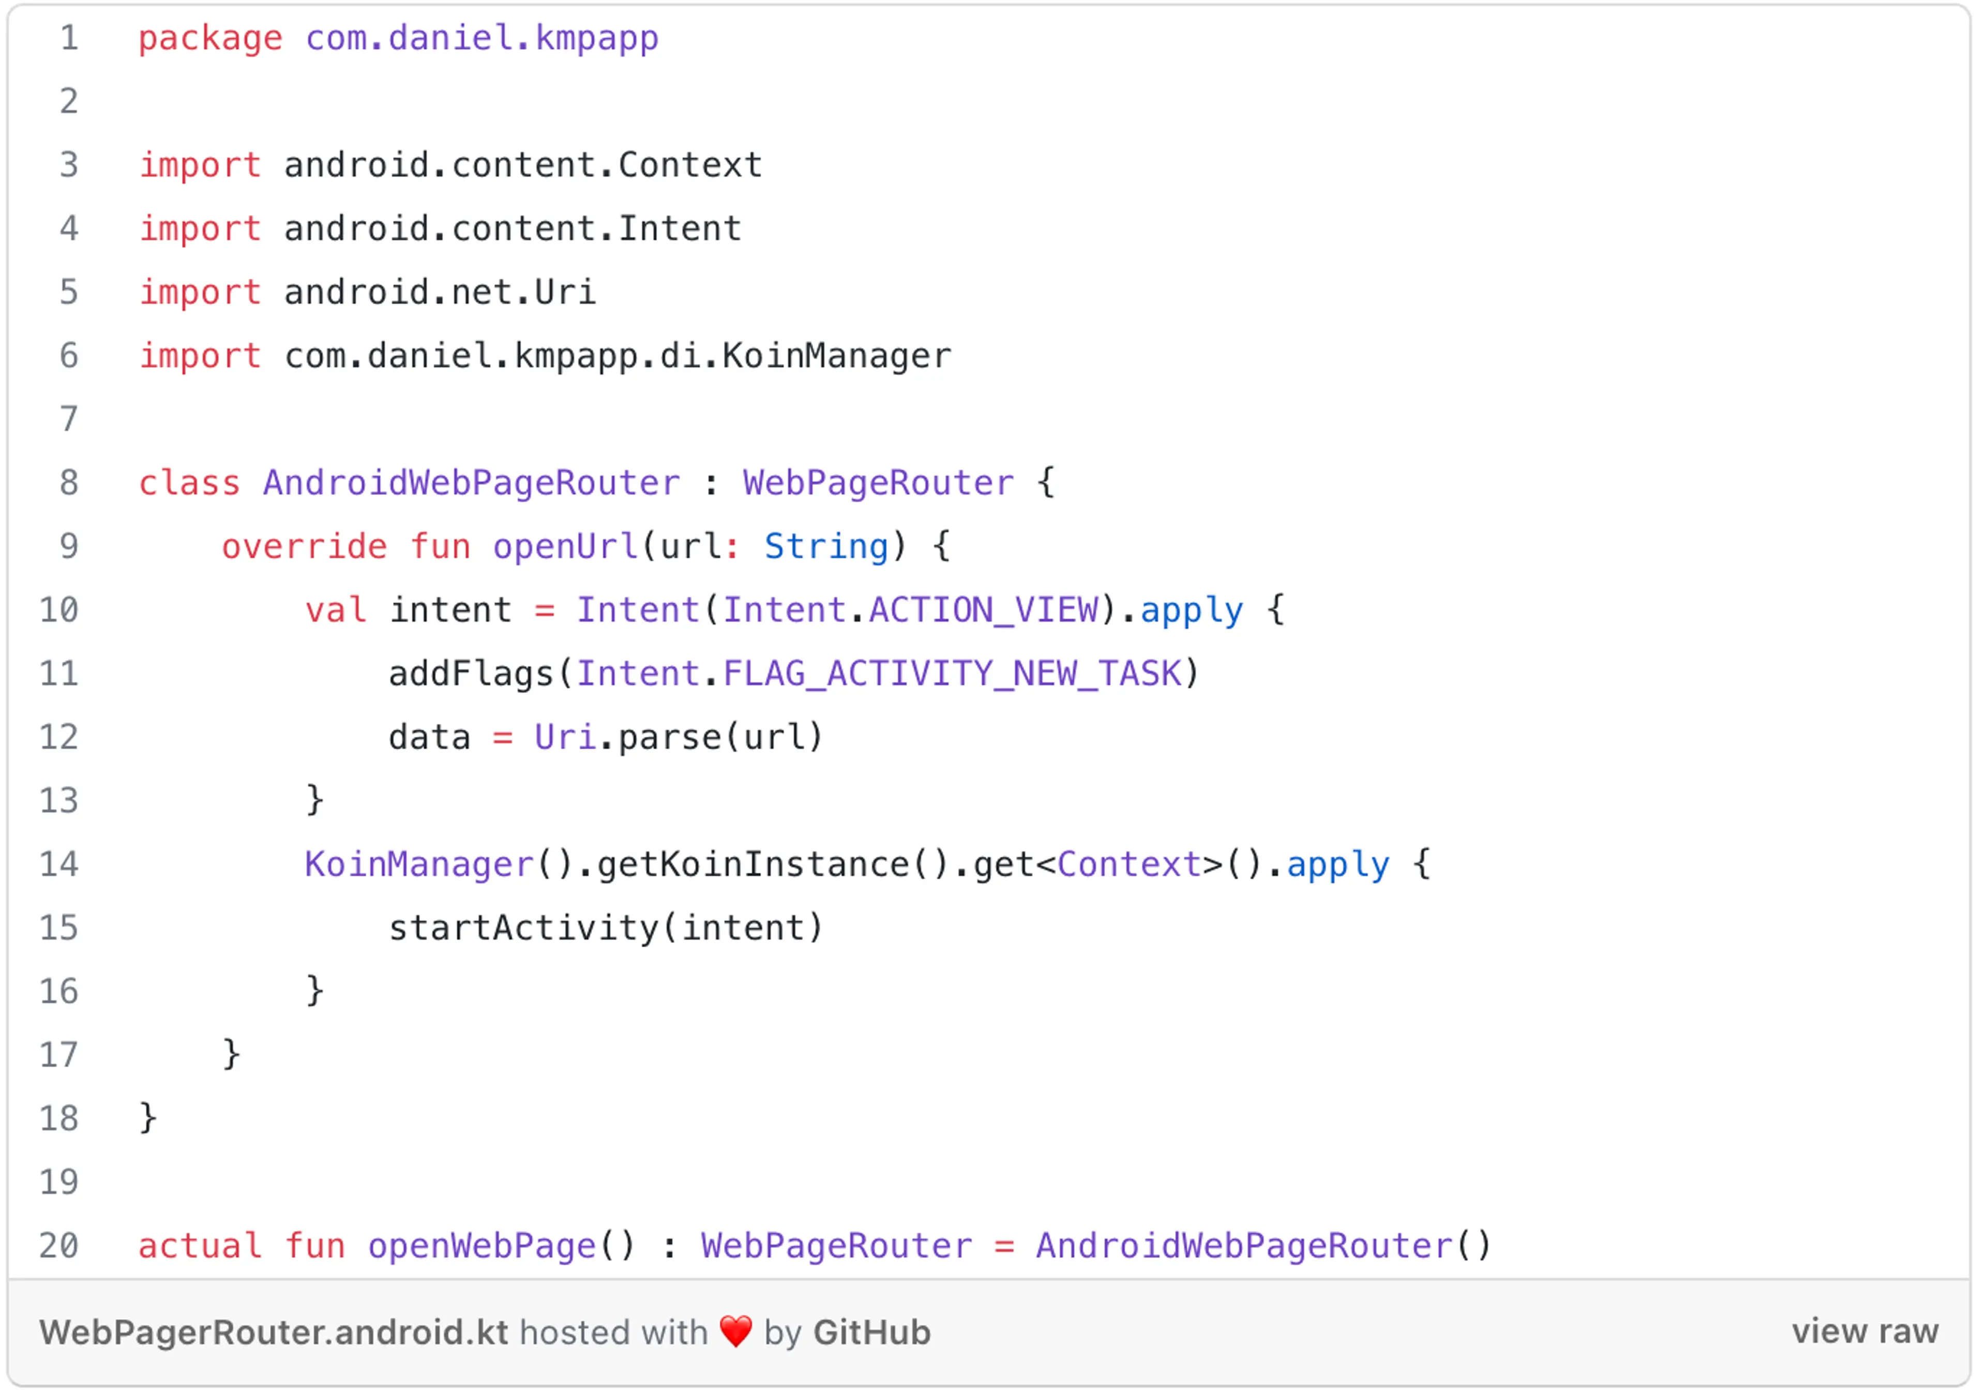Click the openWebPage function name
Image resolution: width=1986 pixels, height=1396 pixels.
click(x=482, y=1247)
